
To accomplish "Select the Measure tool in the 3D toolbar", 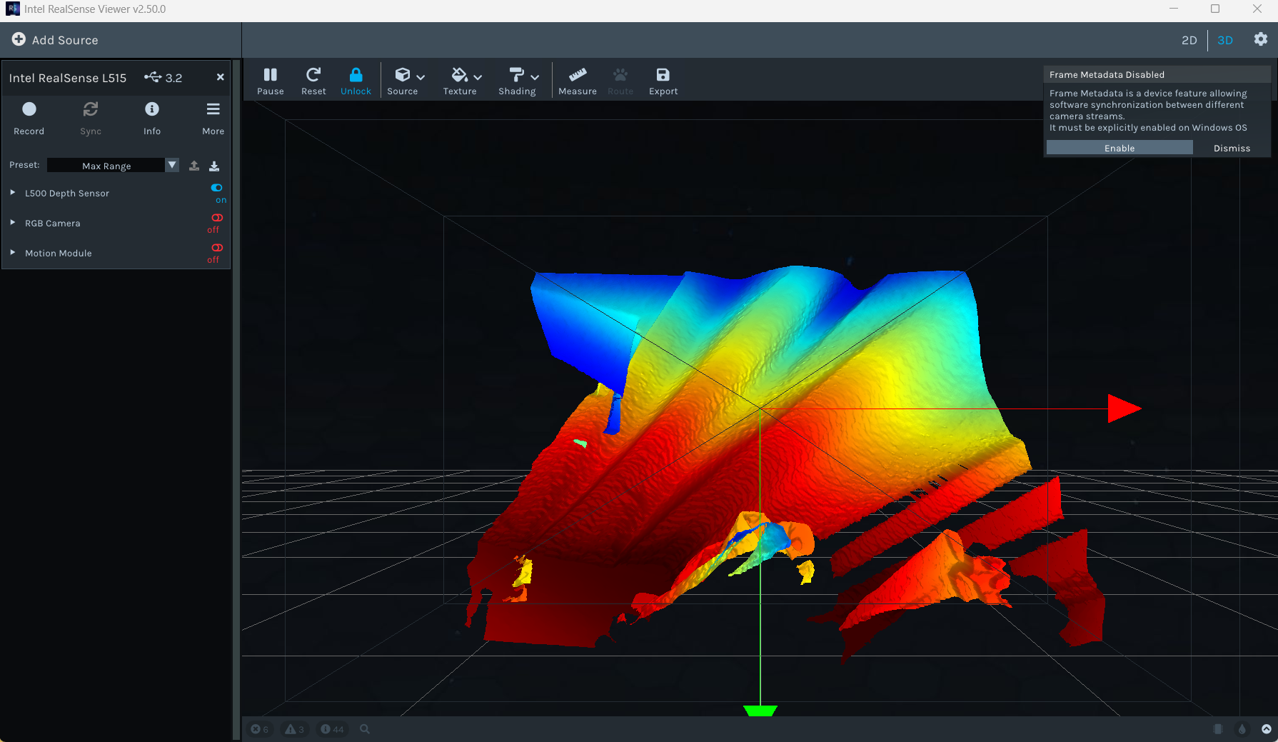I will tap(578, 79).
